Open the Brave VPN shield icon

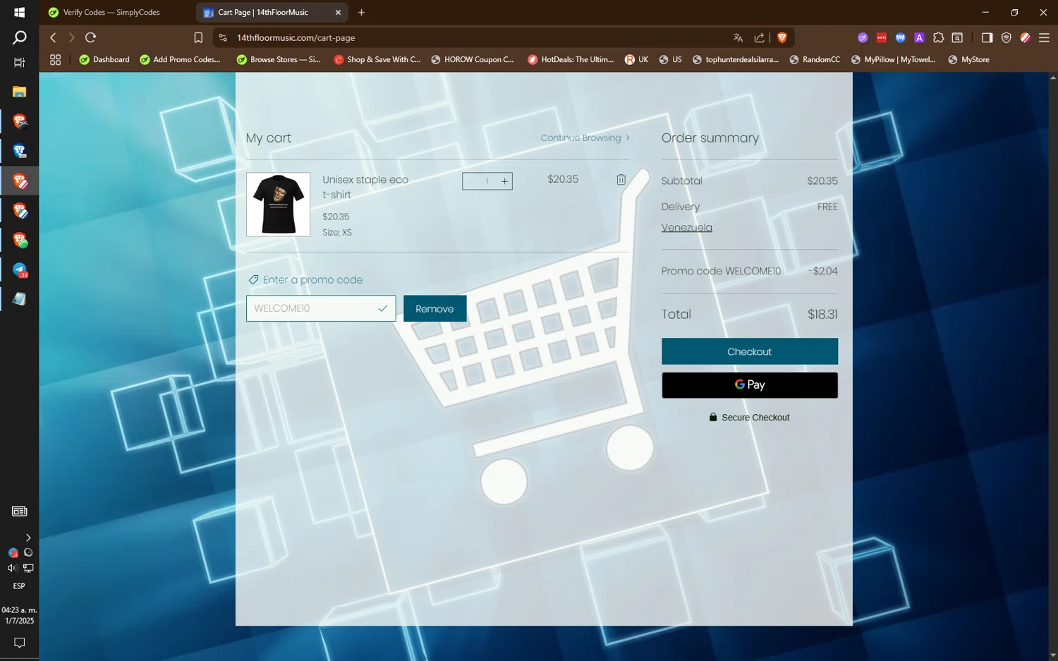click(x=1007, y=37)
